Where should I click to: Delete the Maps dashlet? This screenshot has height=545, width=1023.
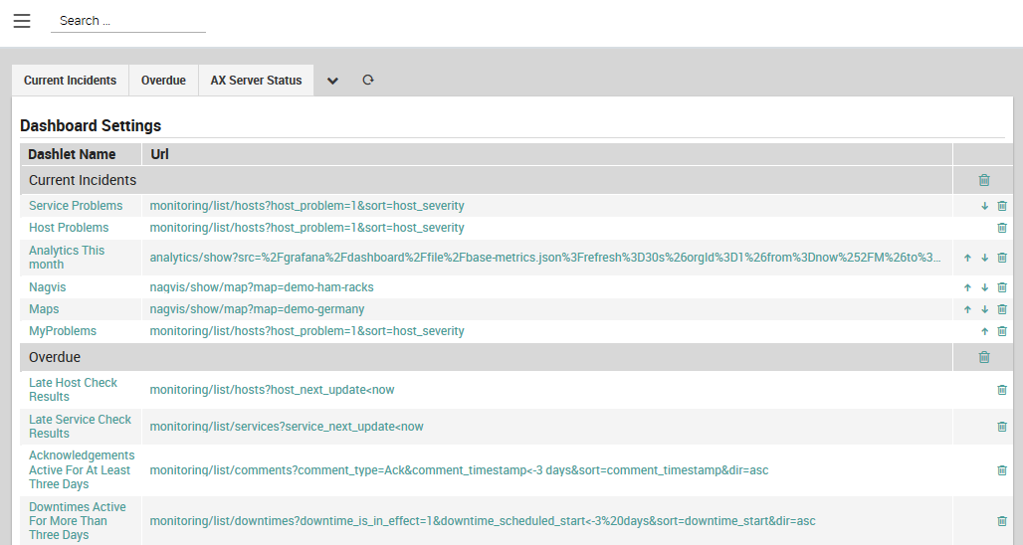[1002, 309]
